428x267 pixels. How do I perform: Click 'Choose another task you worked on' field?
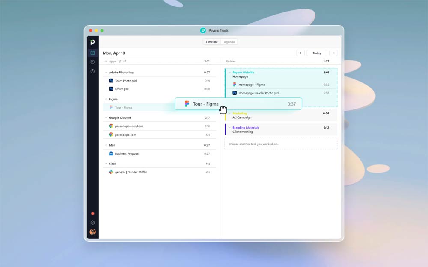click(281, 144)
